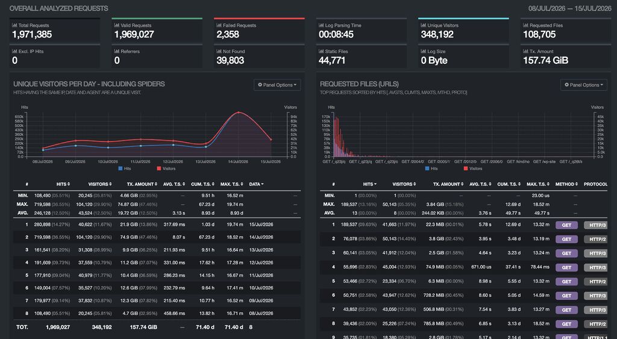Viewport: 617px width, 339px height.
Task: Click the GET badge in row 1
Action: coord(566,225)
